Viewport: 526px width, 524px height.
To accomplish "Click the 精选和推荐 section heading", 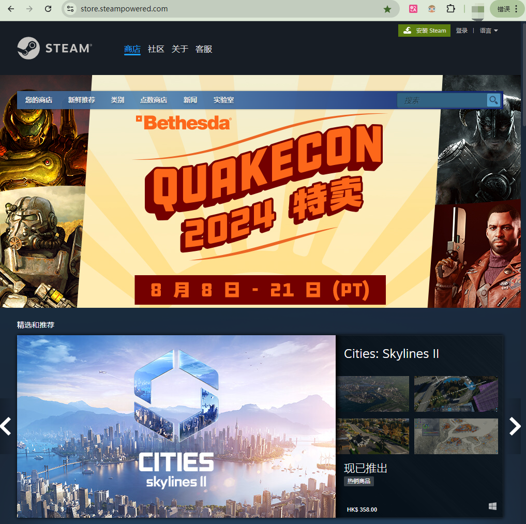I will tap(36, 325).
